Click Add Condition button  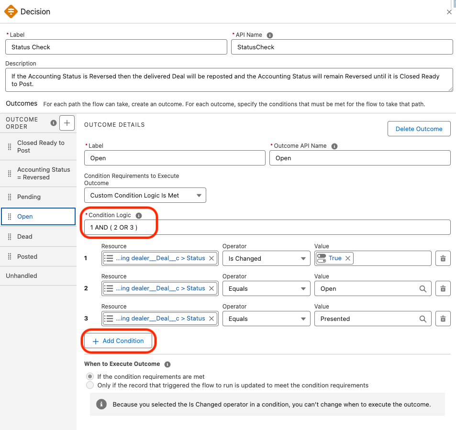click(118, 341)
